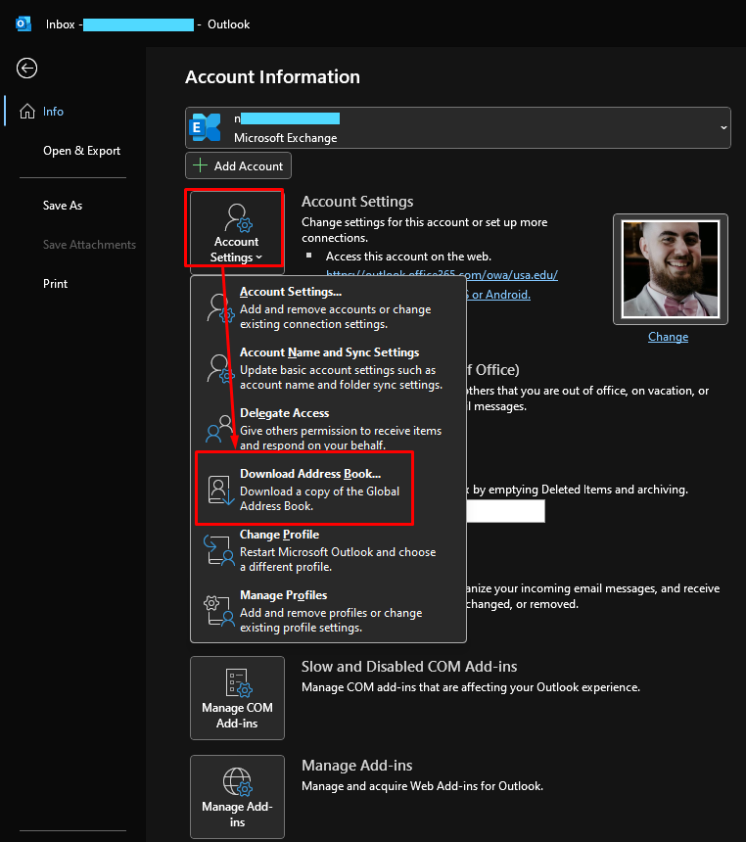Click the green plus Add Account icon
This screenshot has width=746, height=842.
[x=200, y=165]
